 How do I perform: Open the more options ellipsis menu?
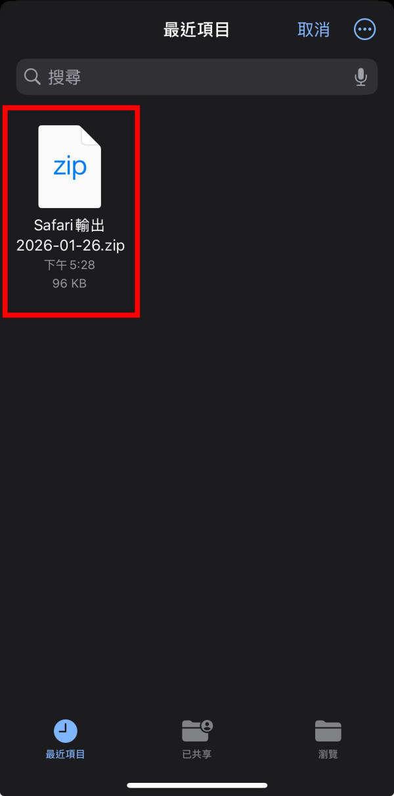click(365, 30)
